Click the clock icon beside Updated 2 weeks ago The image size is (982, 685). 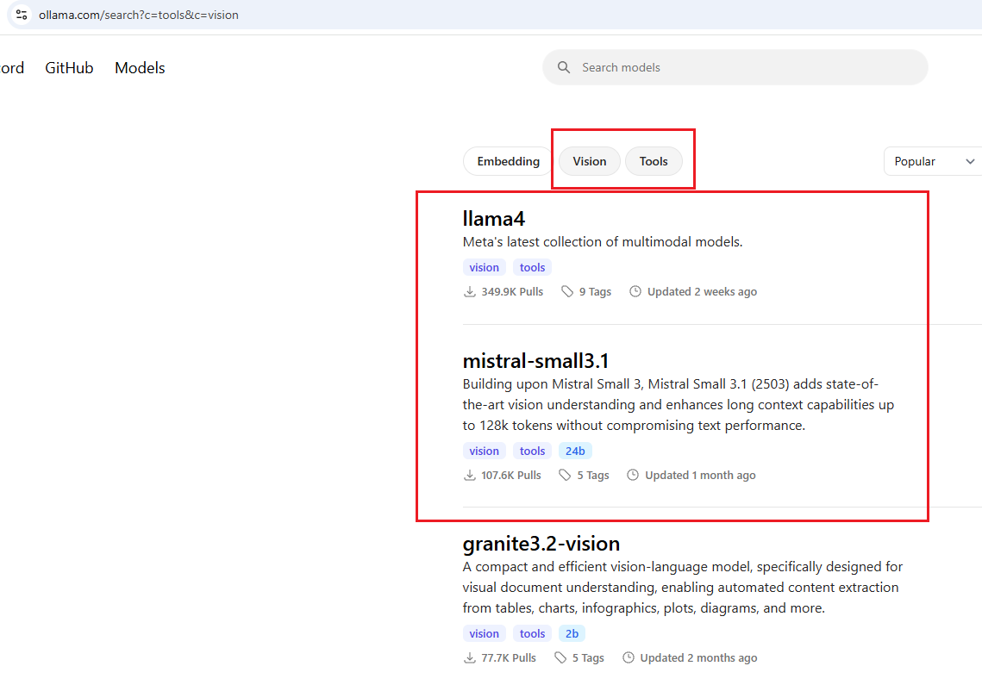pos(635,291)
